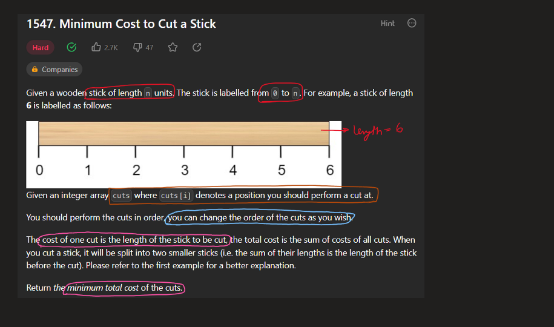Image resolution: width=554 pixels, height=327 pixels.
Task: Star this problem as a favorite
Action: pyautogui.click(x=173, y=47)
